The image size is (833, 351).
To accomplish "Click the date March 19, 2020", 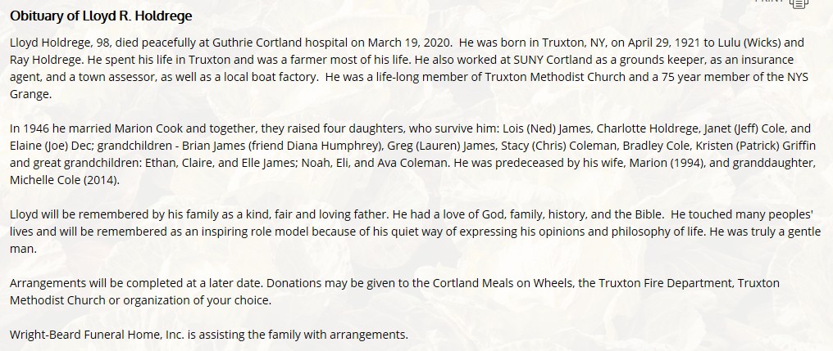I will 410,43.
